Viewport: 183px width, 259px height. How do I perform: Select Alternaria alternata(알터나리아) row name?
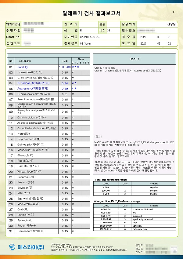click(x=35, y=123)
